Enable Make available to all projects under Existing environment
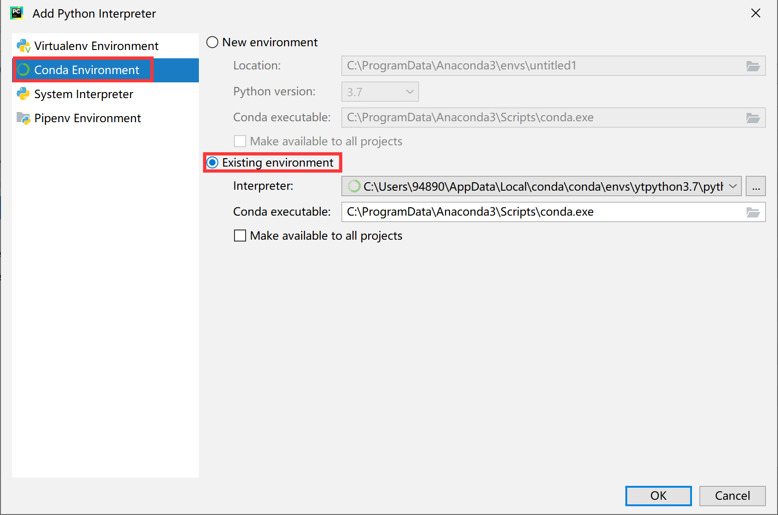The width and height of the screenshot is (778, 515). (x=240, y=236)
